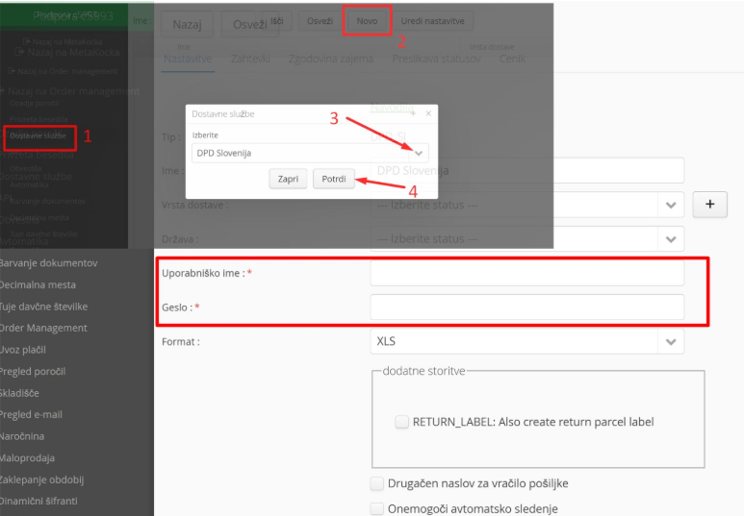Image resolution: width=744 pixels, height=516 pixels.
Task: Focus the Uporabniško ime input field
Action: (527, 273)
